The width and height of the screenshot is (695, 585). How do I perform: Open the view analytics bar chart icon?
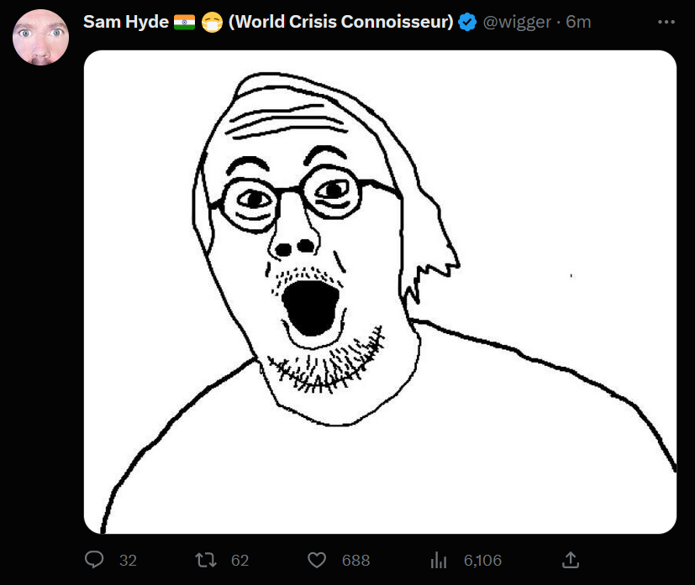tap(439, 560)
